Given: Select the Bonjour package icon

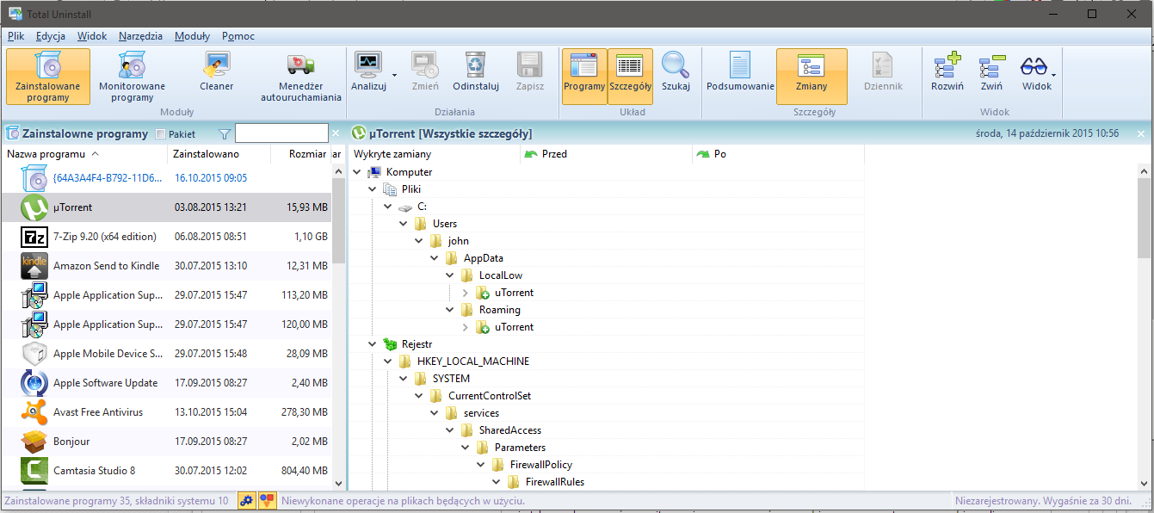Looking at the screenshot, I should point(34,442).
